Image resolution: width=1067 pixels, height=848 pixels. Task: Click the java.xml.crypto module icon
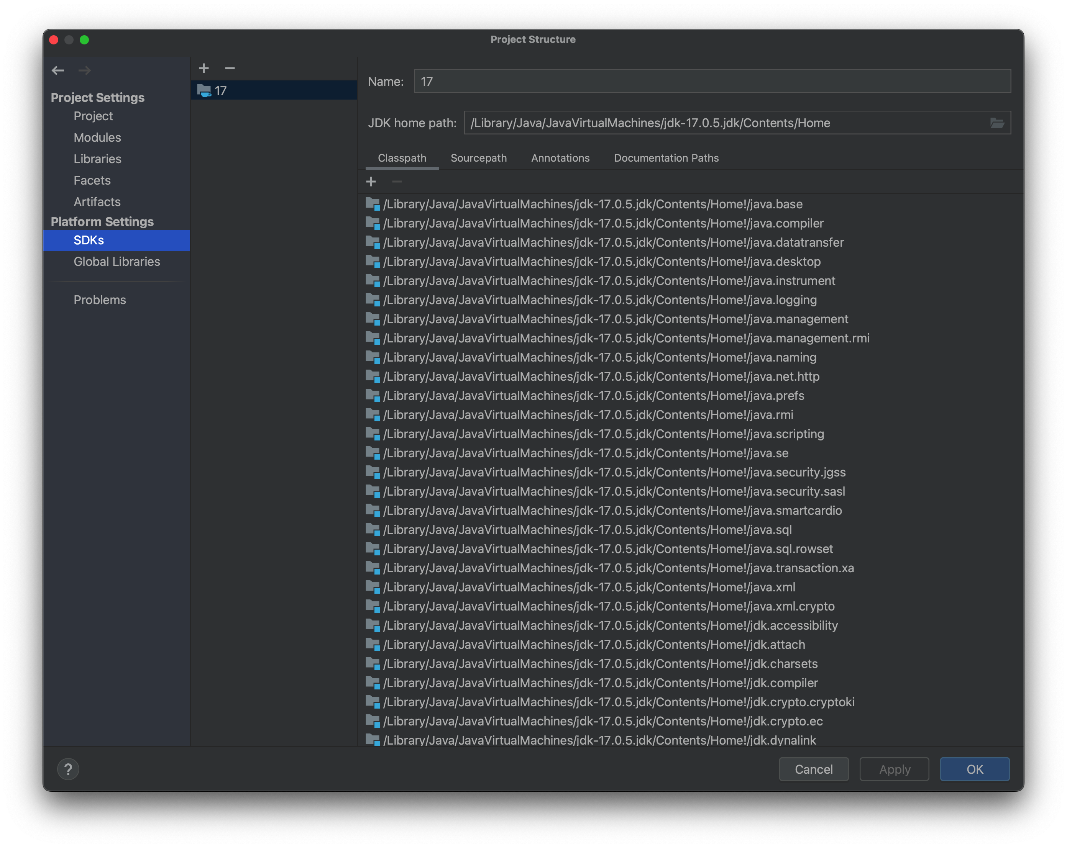tap(373, 606)
